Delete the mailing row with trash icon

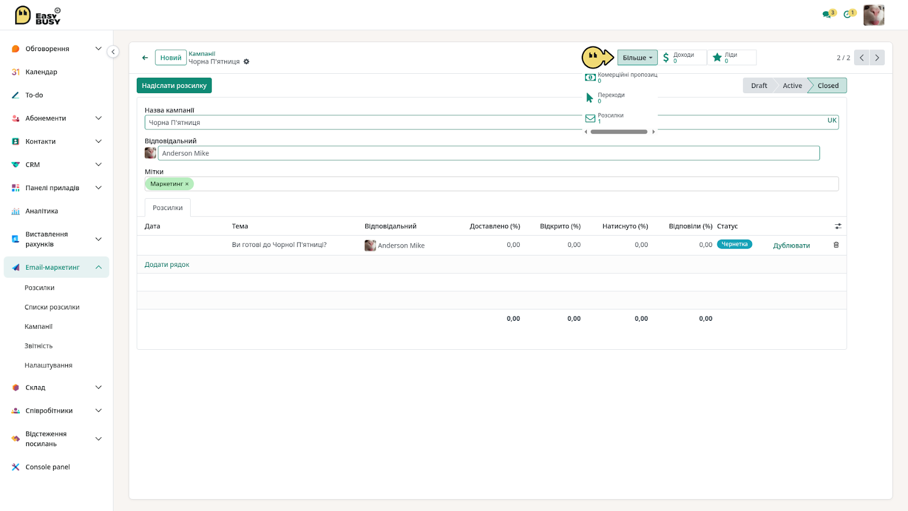[x=836, y=245]
